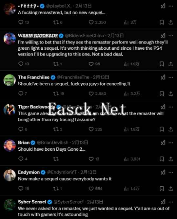
Task: Open @BidensFineChina profile handle
Action: [x=85, y=36]
